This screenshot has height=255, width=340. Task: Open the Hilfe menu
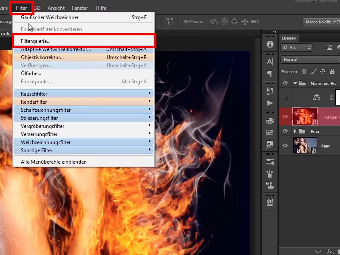[101, 8]
